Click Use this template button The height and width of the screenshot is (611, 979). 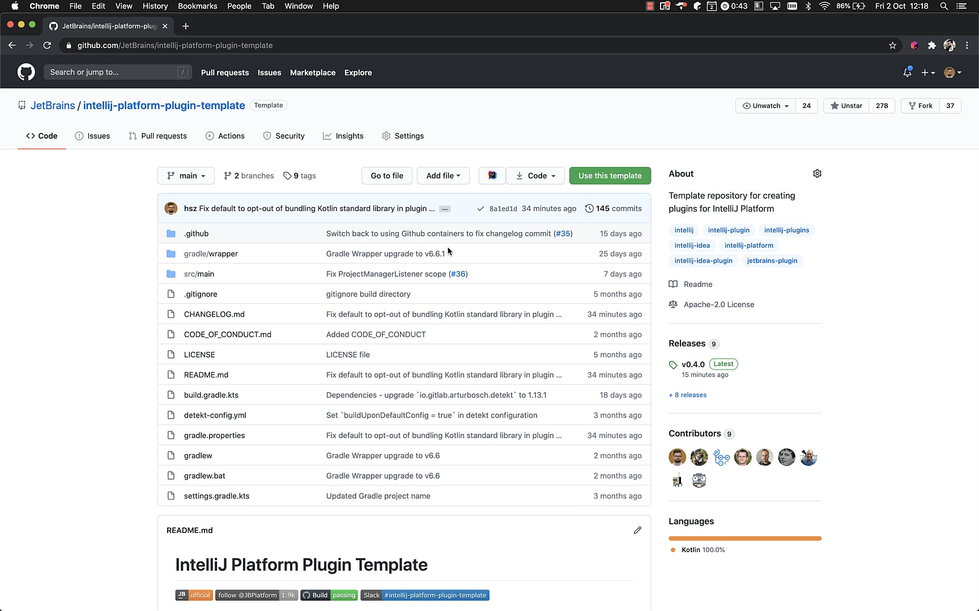pyautogui.click(x=610, y=176)
